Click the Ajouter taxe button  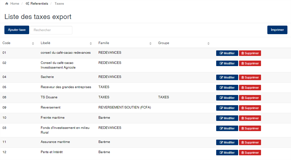tap(17, 30)
